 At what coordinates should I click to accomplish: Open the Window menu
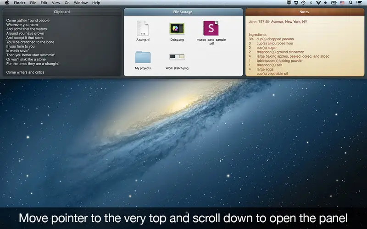pyautogui.click(x=81, y=3)
